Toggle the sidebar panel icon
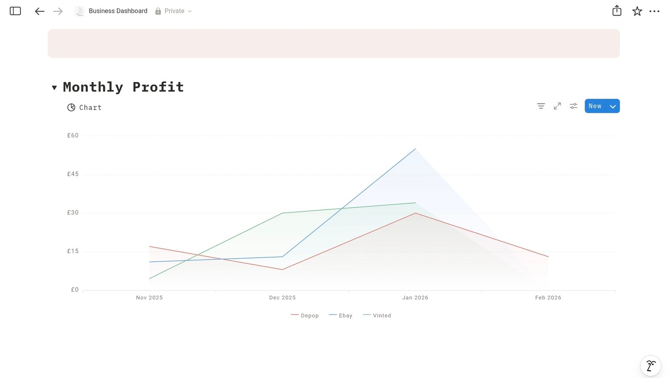This screenshot has height=378, width=669. (15, 11)
